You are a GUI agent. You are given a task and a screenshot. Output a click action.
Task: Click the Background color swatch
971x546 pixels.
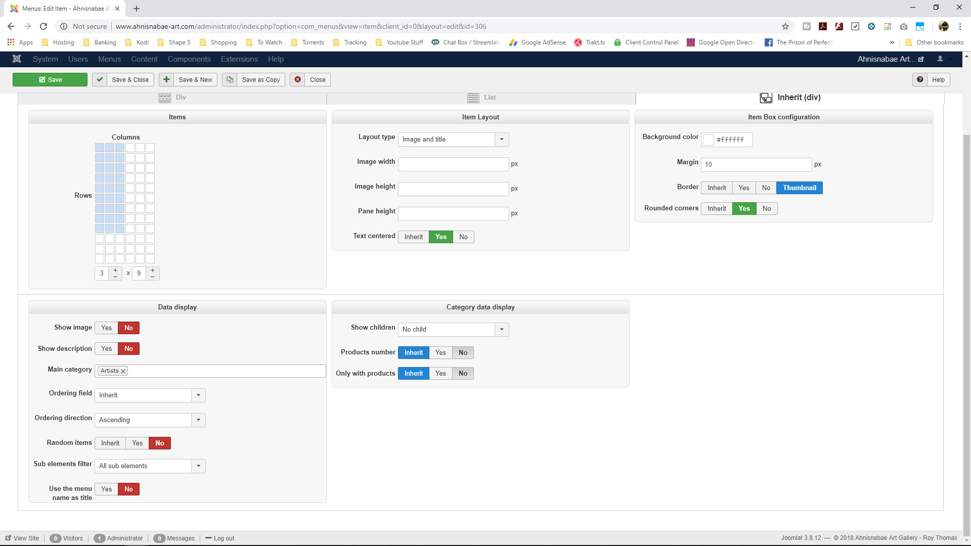pos(709,140)
